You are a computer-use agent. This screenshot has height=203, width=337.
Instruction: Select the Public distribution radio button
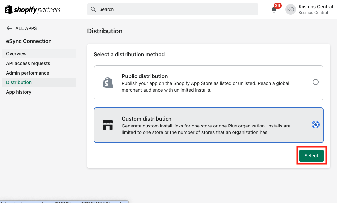pyautogui.click(x=316, y=82)
